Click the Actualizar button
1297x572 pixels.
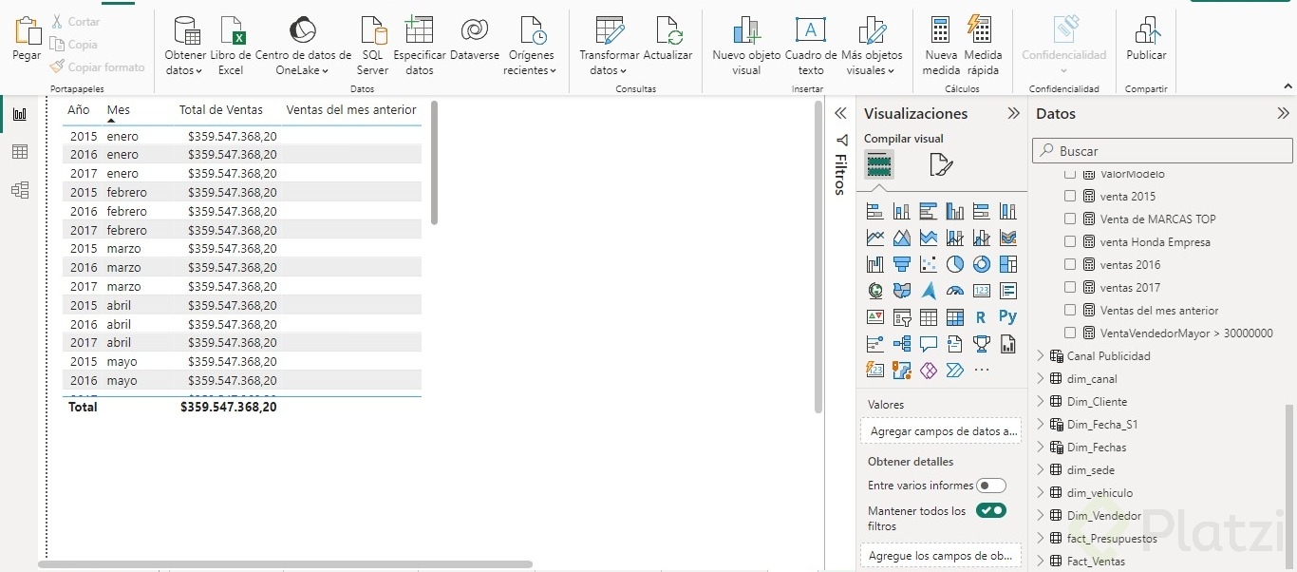pos(668,38)
